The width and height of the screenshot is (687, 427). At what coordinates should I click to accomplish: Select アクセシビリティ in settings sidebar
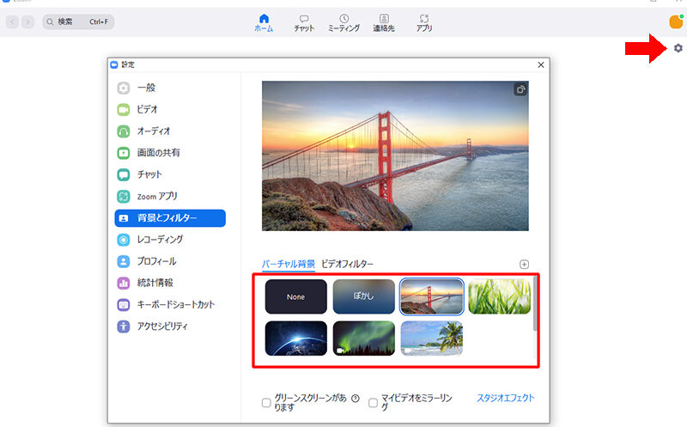(x=170, y=326)
